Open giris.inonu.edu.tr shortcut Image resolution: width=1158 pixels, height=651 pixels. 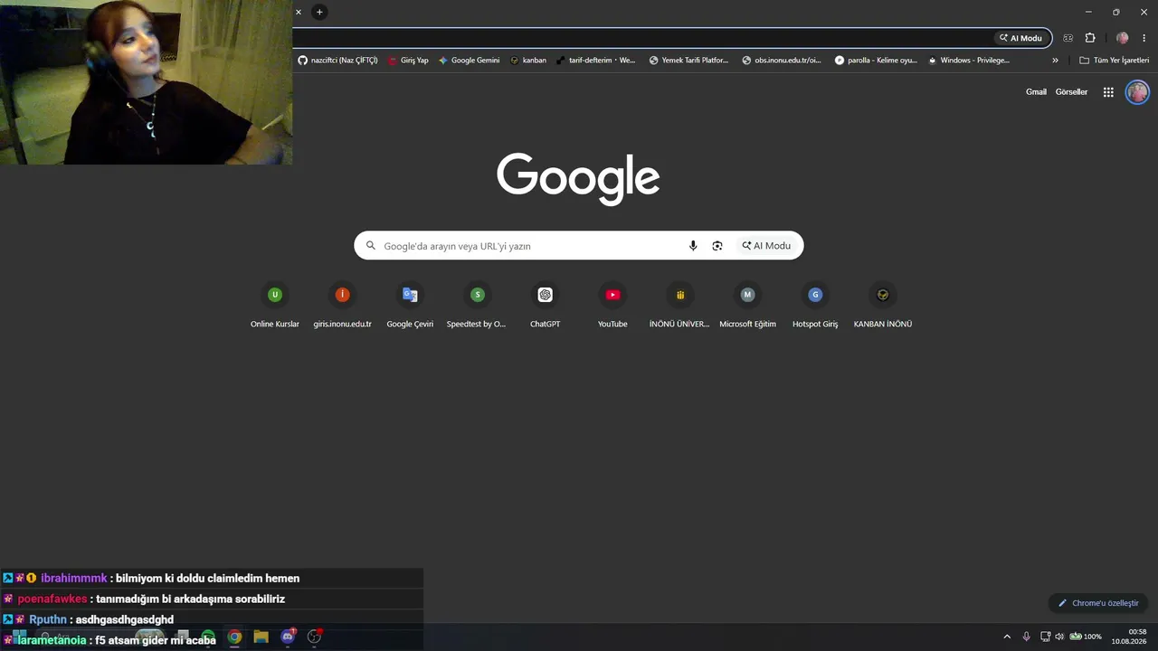coord(342,306)
